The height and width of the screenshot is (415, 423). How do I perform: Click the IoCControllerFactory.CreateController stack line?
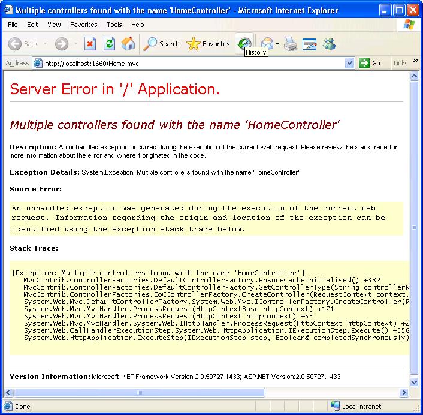(216, 294)
